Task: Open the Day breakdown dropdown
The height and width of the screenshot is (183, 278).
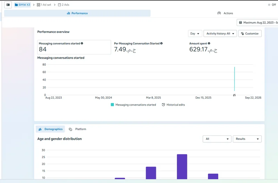Action: click(x=195, y=33)
